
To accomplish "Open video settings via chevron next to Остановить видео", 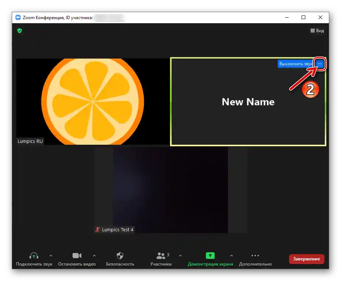I will 94,255.
